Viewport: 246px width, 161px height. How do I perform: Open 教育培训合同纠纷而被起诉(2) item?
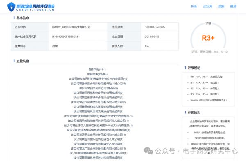pyautogui.click(x=98, y=98)
